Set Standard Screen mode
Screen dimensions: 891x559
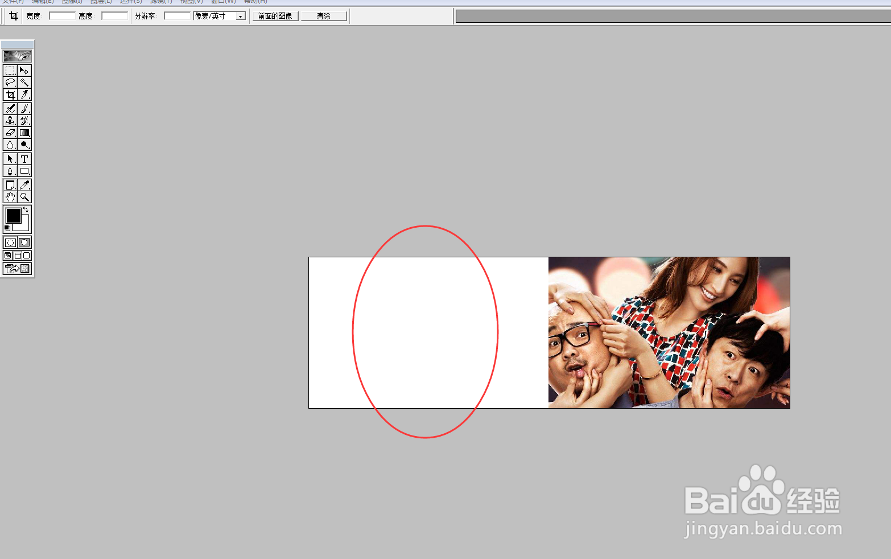8,256
